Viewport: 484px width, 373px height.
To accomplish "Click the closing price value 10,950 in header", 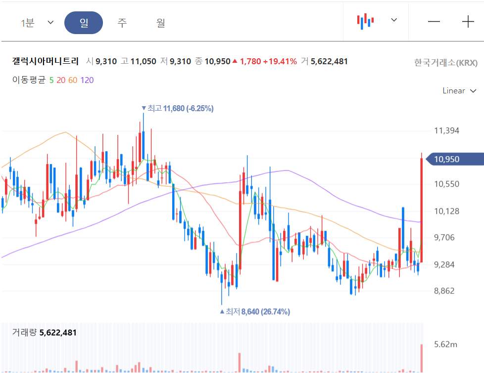I will click(218, 61).
